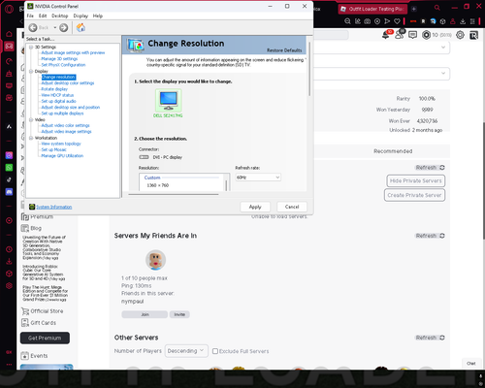Open Set up digital audio
The height and width of the screenshot is (388, 485).
(58, 101)
